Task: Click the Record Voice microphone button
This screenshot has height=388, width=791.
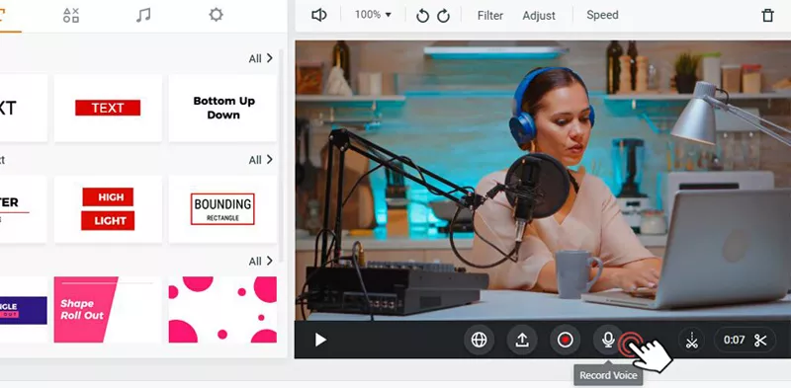Action: [608, 341]
